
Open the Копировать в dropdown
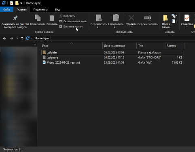pyautogui.click(x=116, y=22)
